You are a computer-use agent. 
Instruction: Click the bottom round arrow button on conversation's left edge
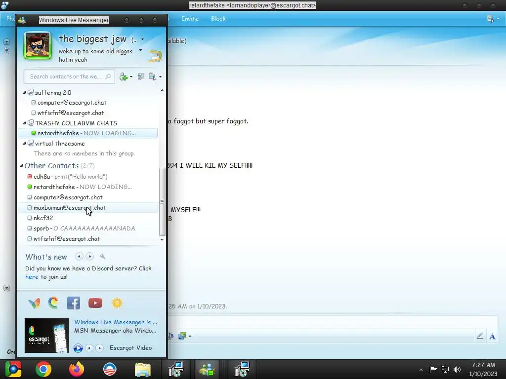point(6,288)
